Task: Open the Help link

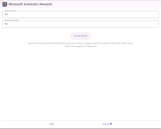Action: click(x=52, y=124)
